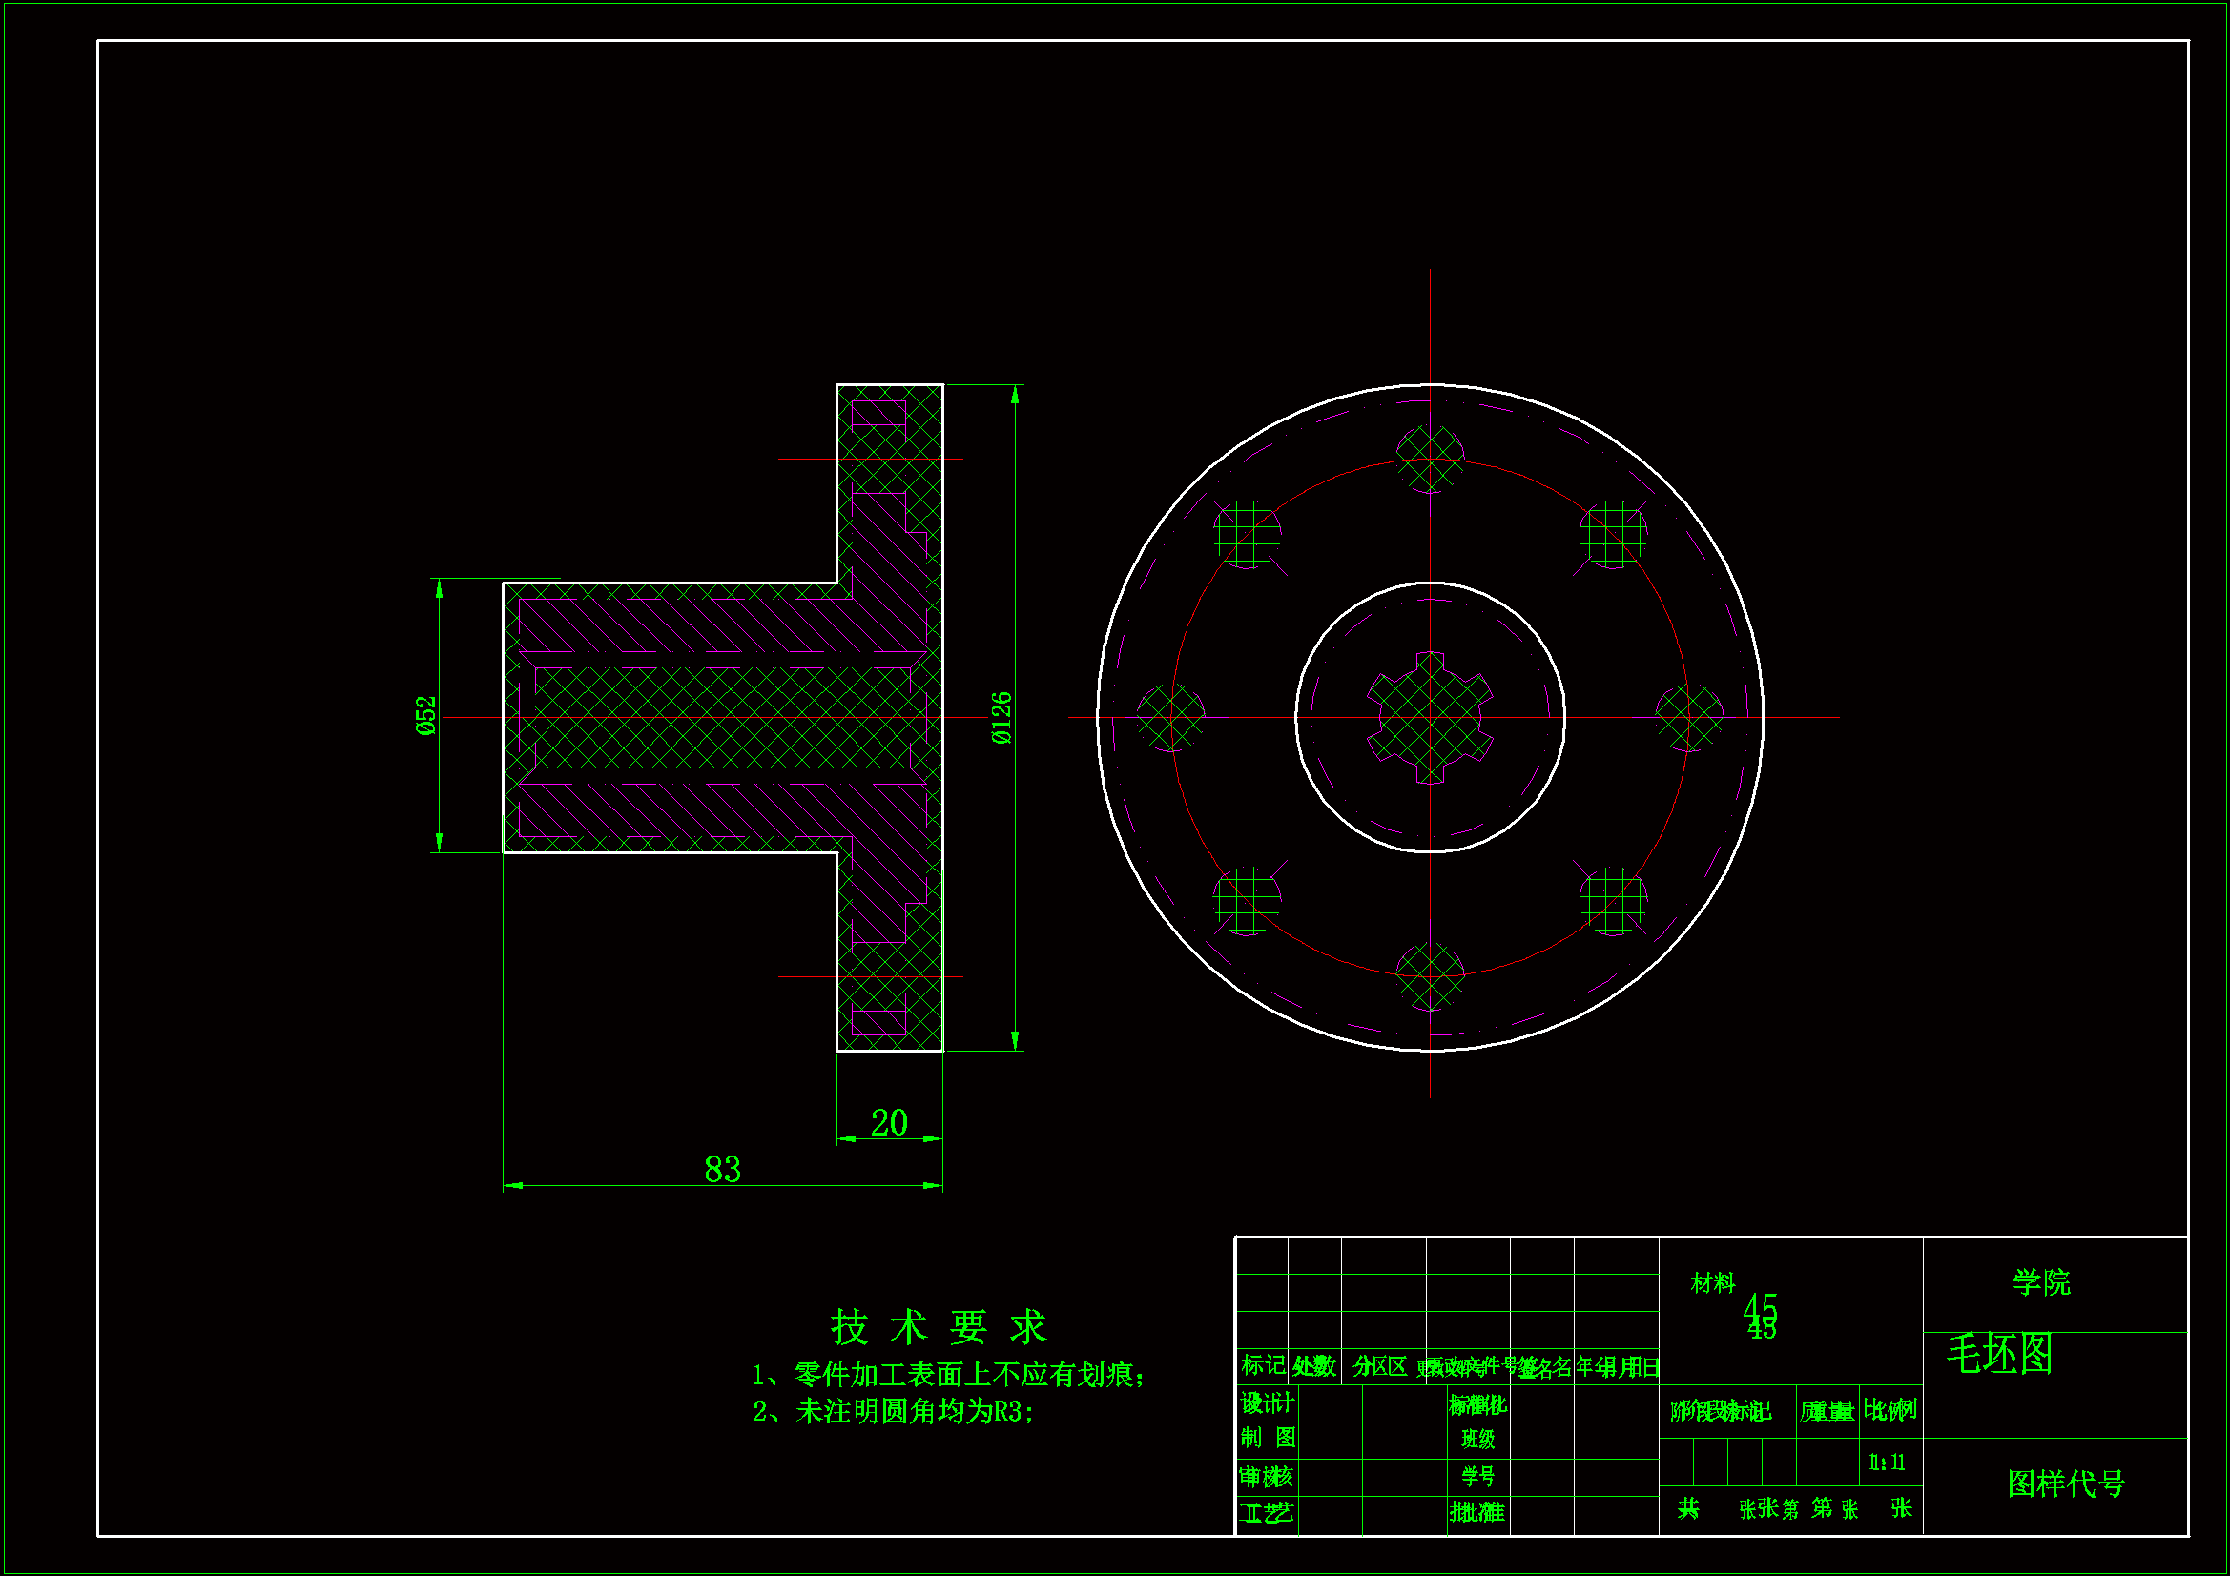Click the 学院 cell in title block
This screenshot has width=2230, height=1576.
pos(2040,1282)
